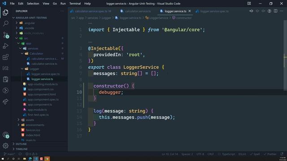Change file encoding UTF-8
The height and width of the screenshot is (161, 287).
click(200, 154)
